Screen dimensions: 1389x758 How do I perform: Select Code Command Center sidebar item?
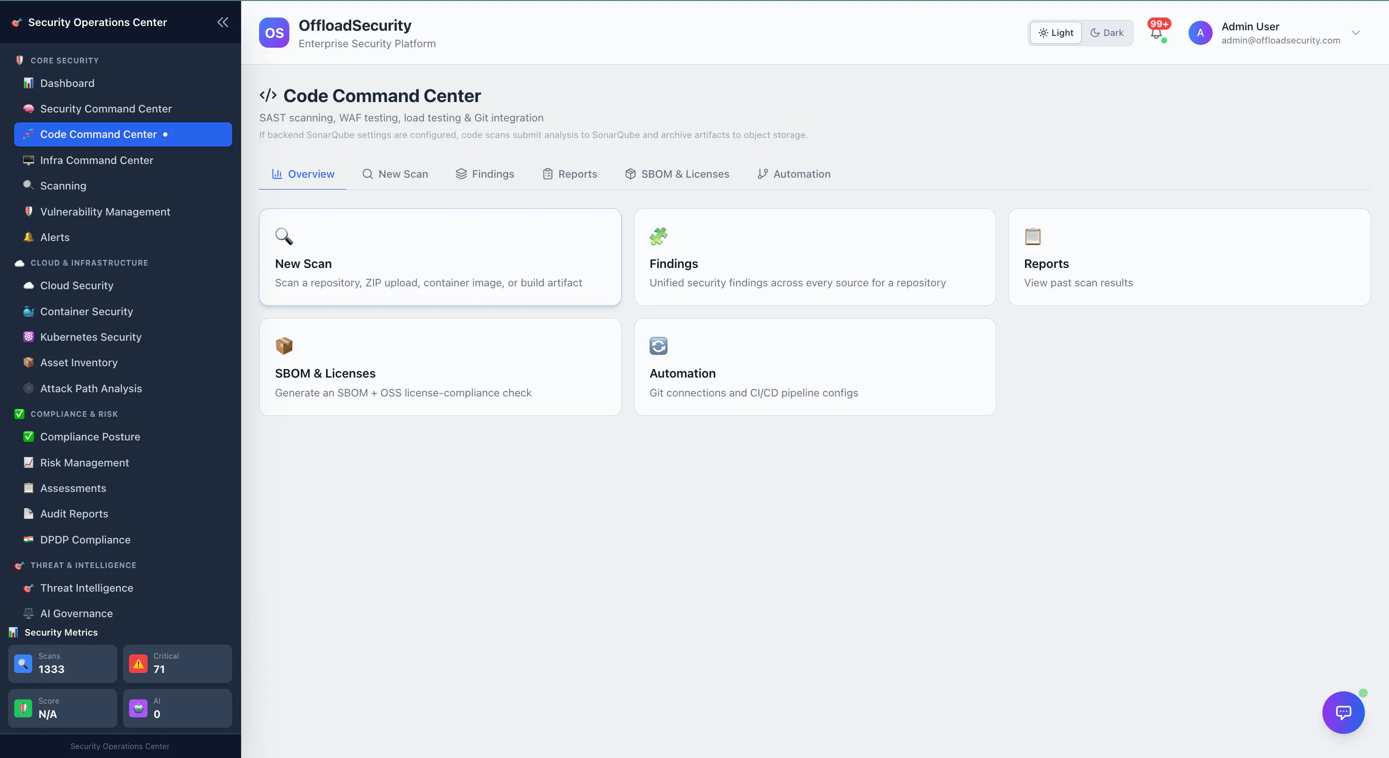(x=123, y=134)
